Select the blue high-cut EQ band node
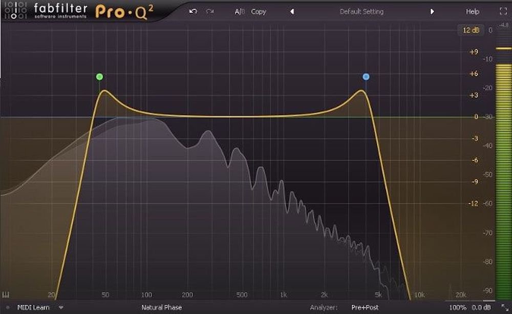The height and width of the screenshot is (314, 512). (366, 77)
